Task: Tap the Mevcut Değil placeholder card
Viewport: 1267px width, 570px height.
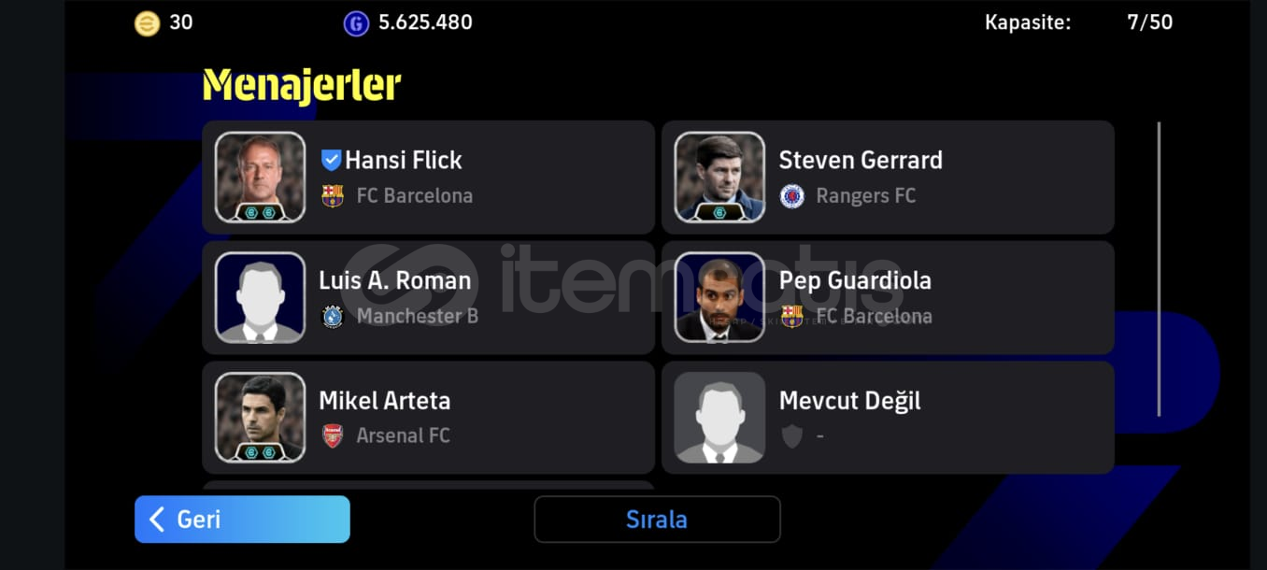Action: click(x=888, y=418)
